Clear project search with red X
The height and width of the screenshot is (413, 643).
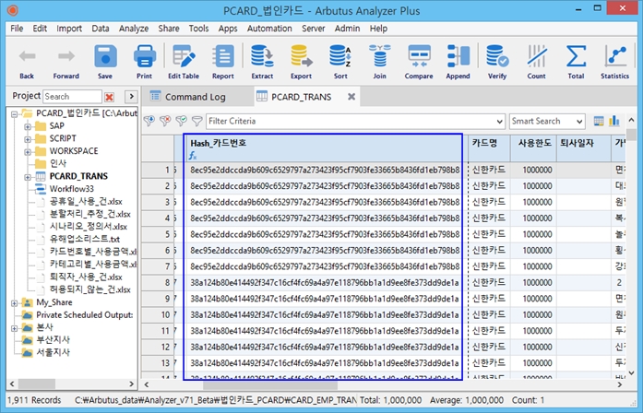point(109,97)
